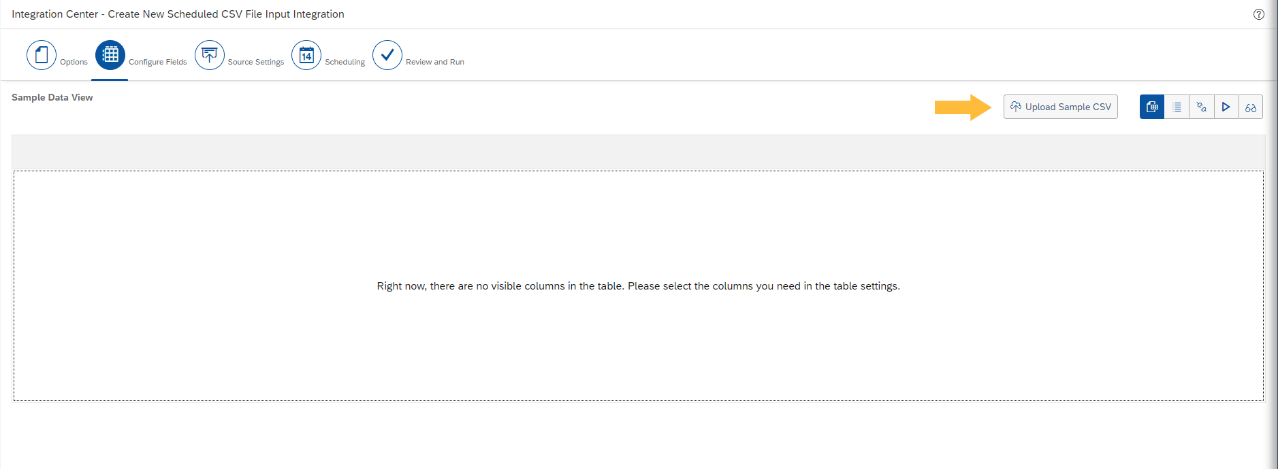Screen dimensions: 1278x469
Task: Open the help question mark icon
Action: point(1258,14)
